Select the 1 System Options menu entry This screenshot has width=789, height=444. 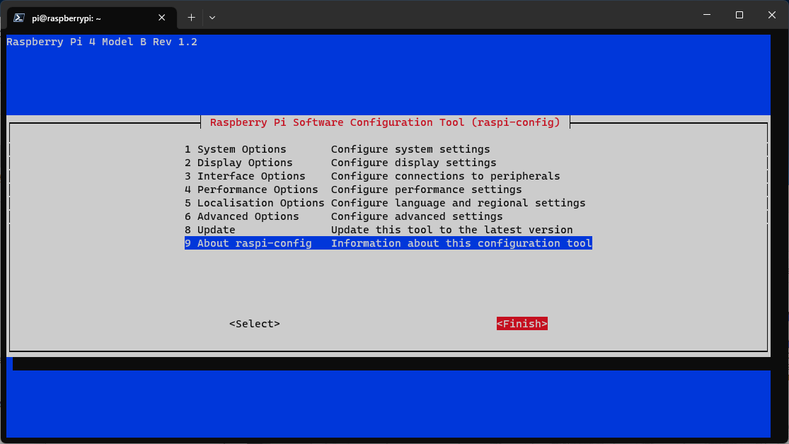(388, 149)
